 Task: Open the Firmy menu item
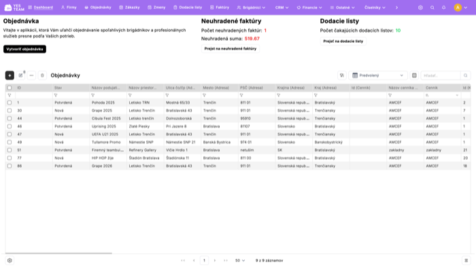[69, 7]
